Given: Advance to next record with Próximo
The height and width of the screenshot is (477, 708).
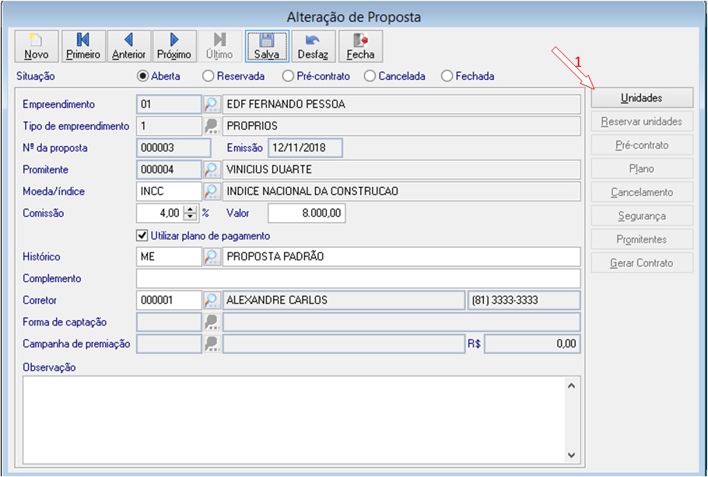Looking at the screenshot, I should [x=174, y=47].
